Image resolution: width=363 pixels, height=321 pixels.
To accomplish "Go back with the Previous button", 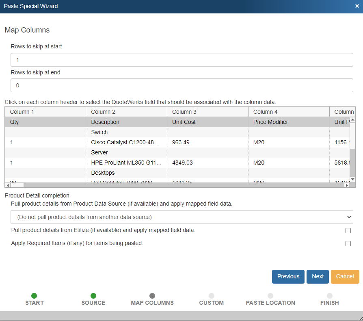I will pyautogui.click(x=288, y=276).
